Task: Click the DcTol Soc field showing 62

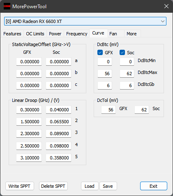Action: click(142, 110)
